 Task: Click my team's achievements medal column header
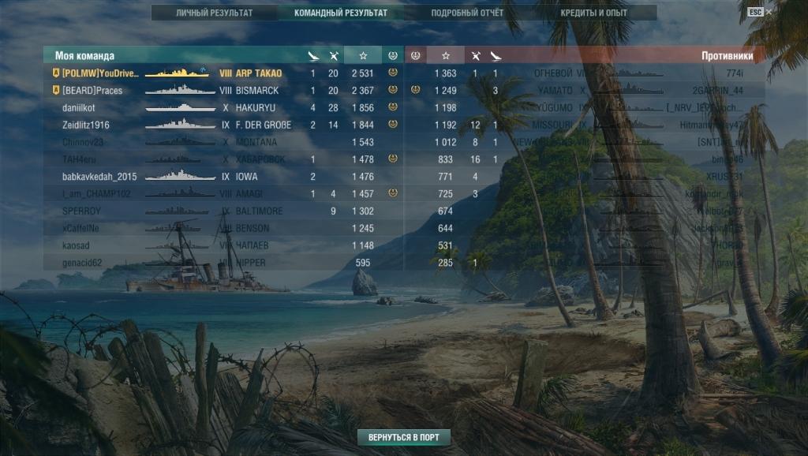click(x=393, y=55)
